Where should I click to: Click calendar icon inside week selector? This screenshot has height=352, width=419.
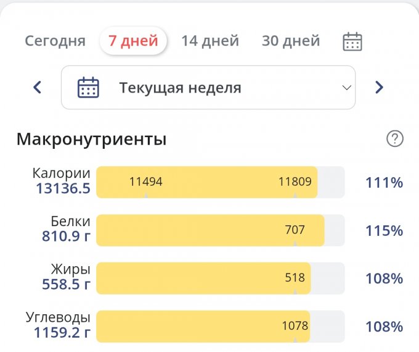(x=88, y=87)
